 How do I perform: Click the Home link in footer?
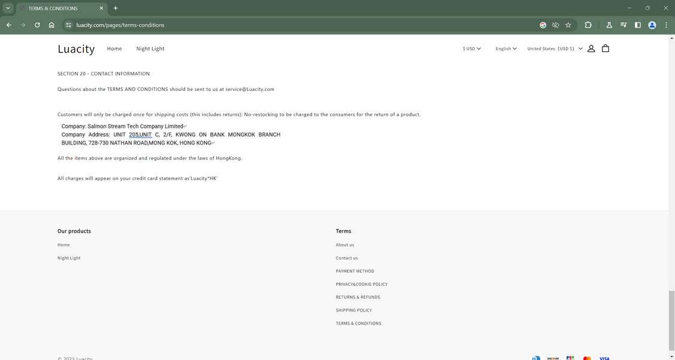tap(64, 245)
